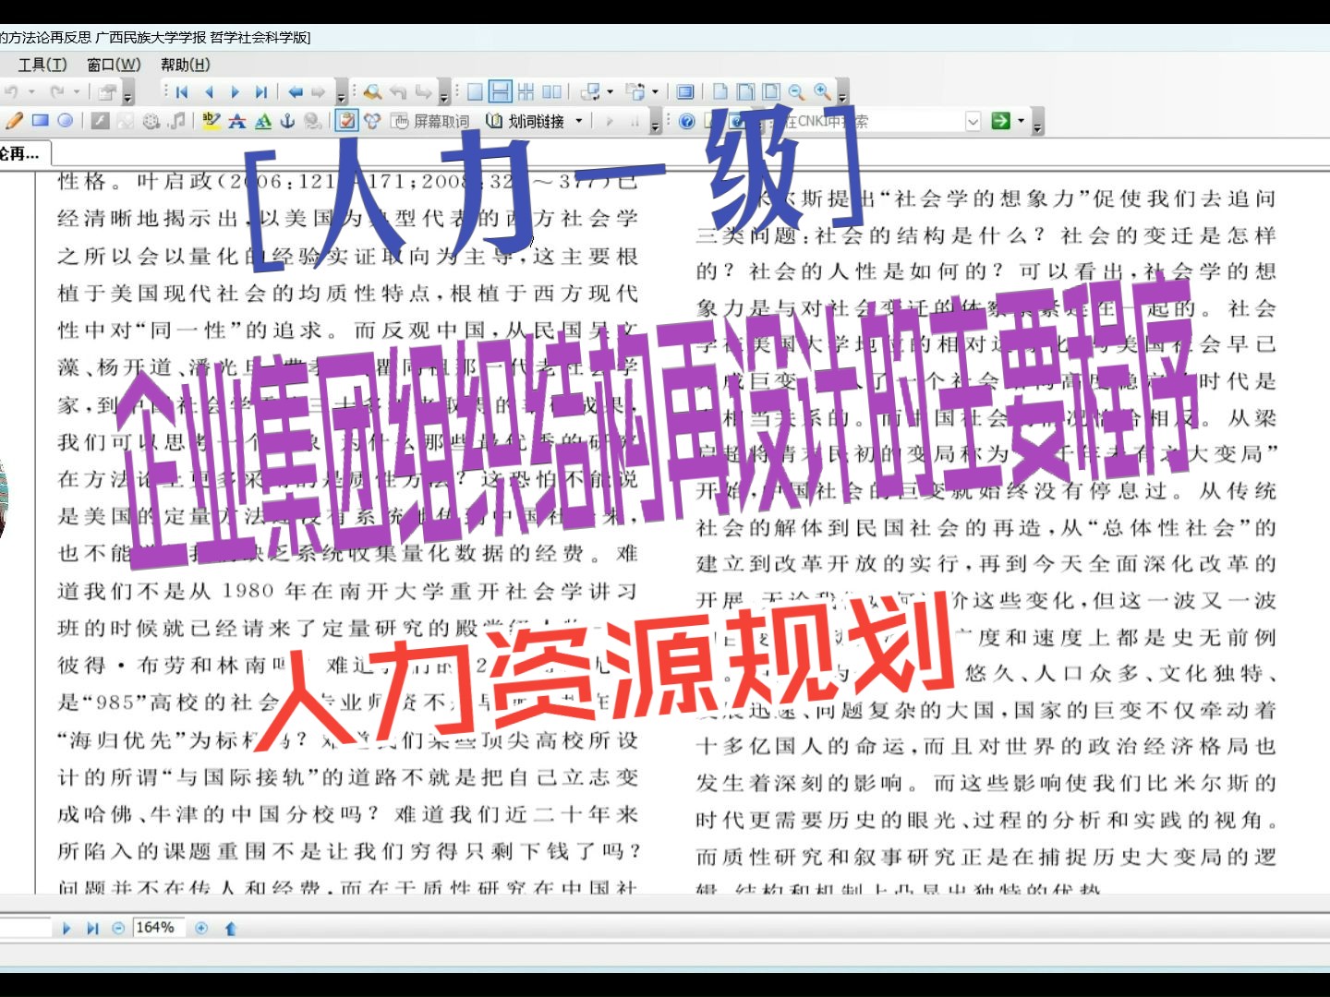The height and width of the screenshot is (997, 1330).
Task: Select the rectangle annotation tool
Action: pos(39,120)
